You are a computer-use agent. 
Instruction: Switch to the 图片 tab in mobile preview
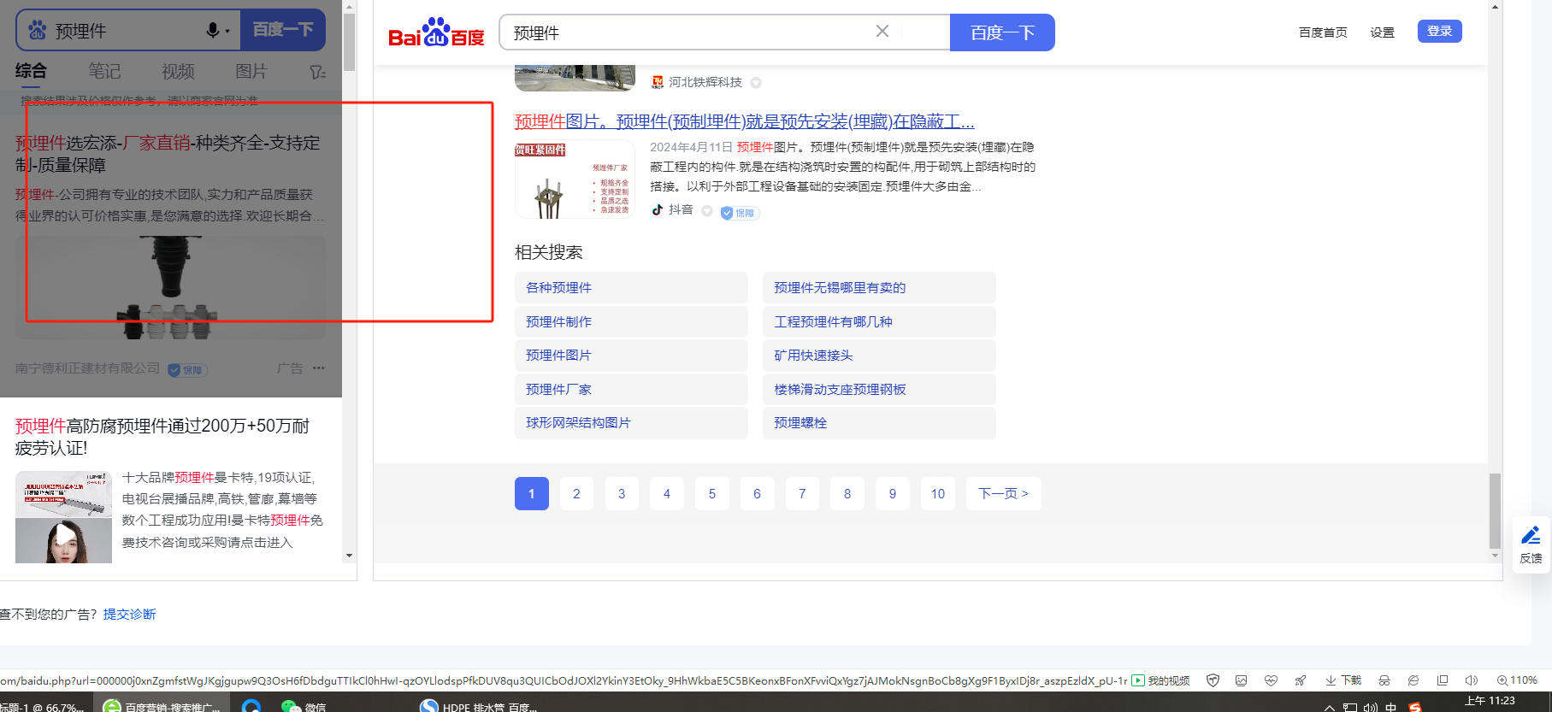(x=251, y=71)
